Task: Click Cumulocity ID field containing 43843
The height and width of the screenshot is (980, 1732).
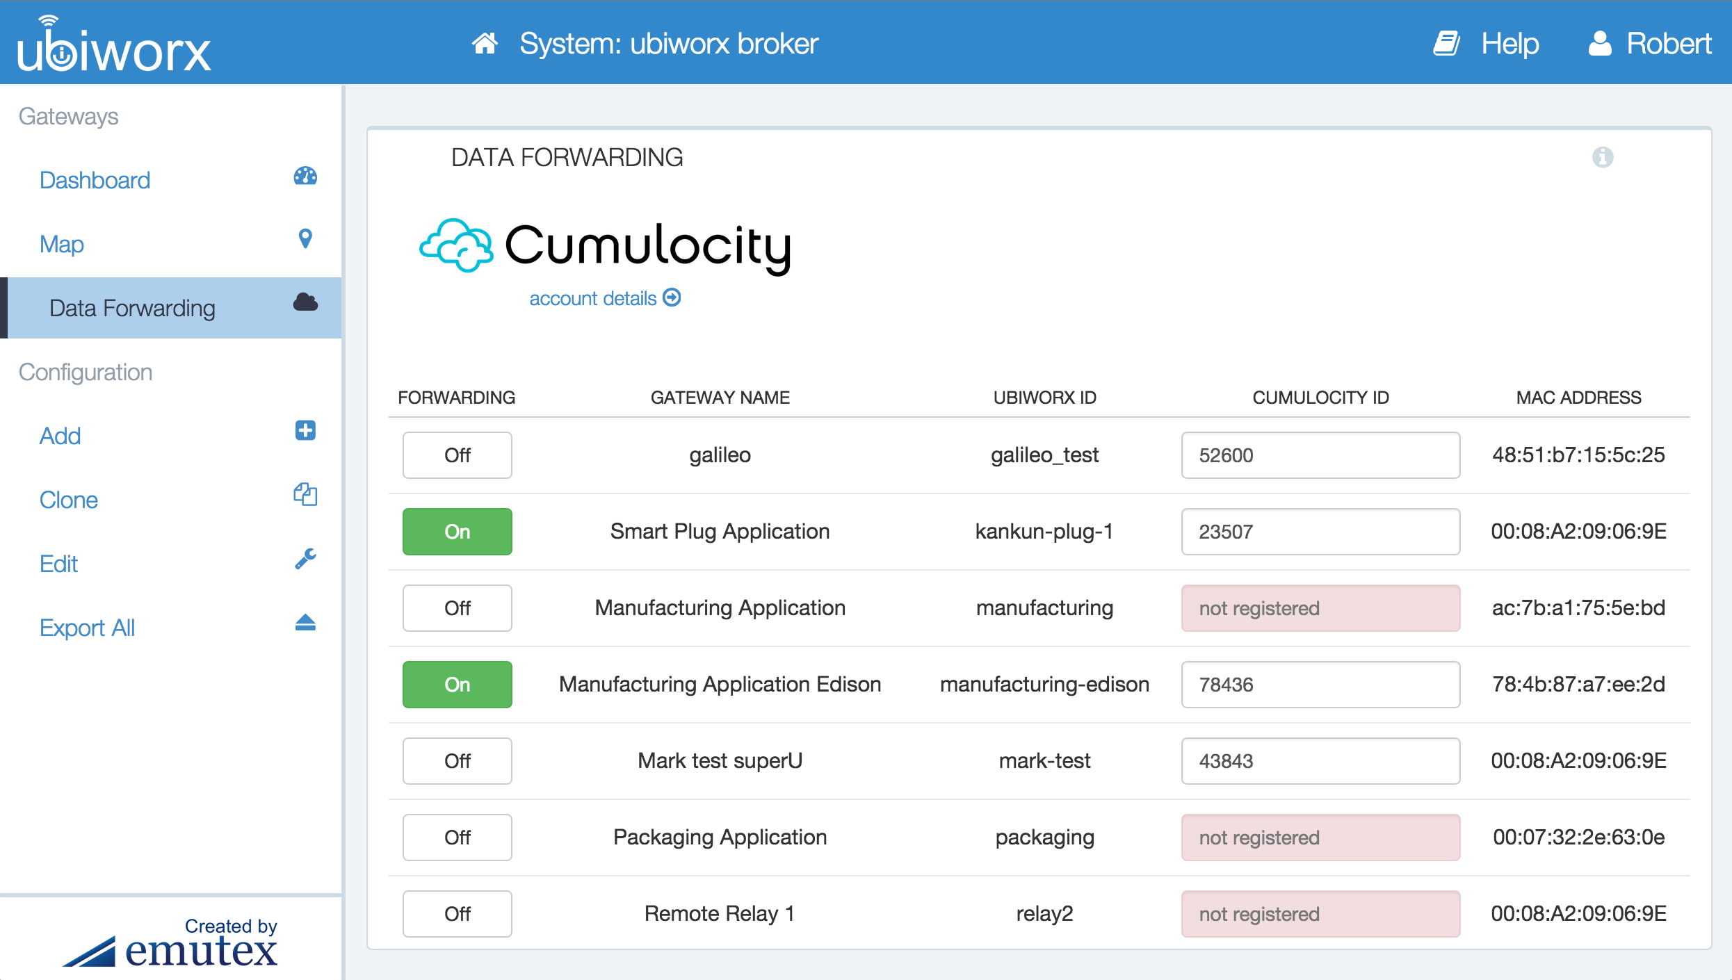Action: (x=1320, y=761)
